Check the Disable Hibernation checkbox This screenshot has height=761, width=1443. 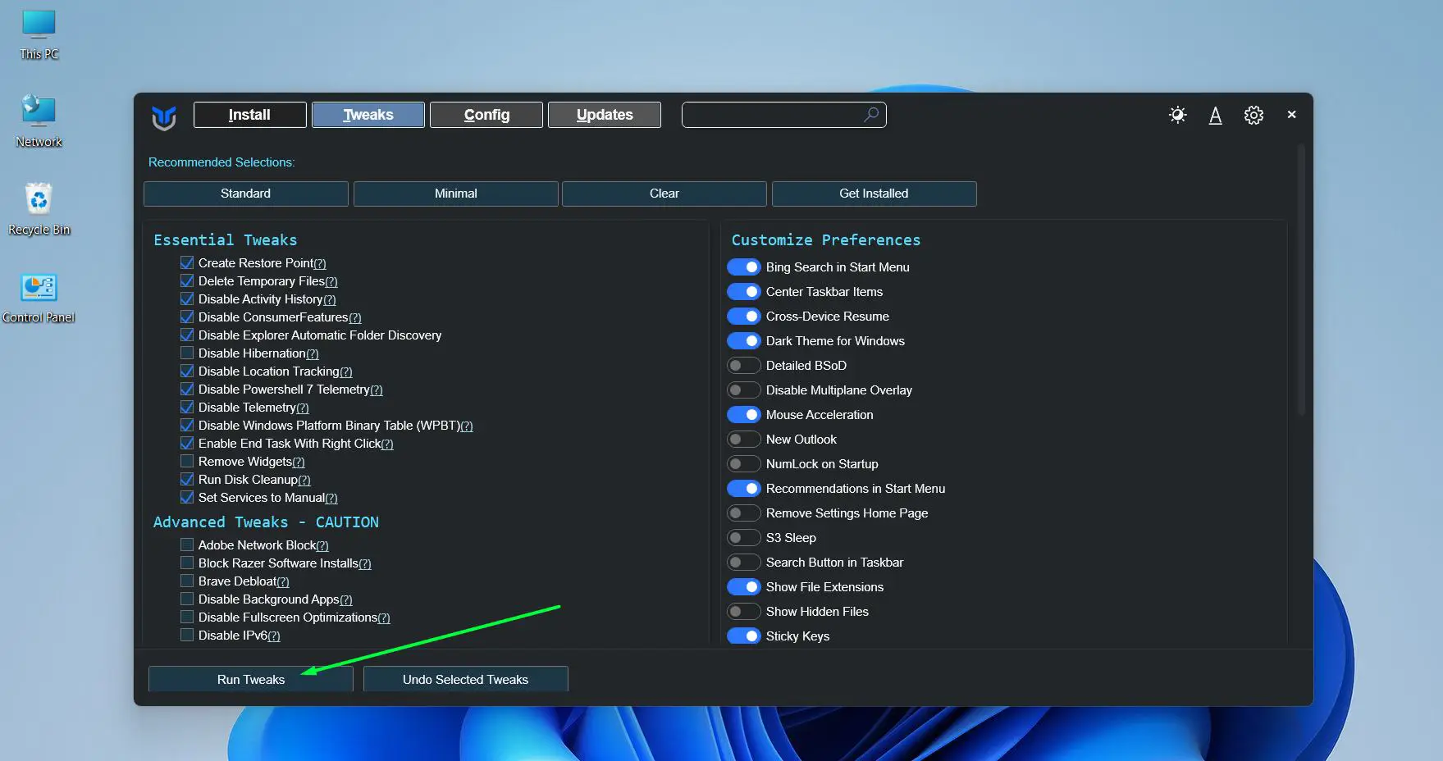(186, 353)
